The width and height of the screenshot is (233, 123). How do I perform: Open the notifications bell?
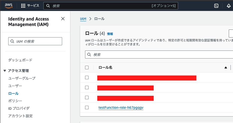click(229, 6)
